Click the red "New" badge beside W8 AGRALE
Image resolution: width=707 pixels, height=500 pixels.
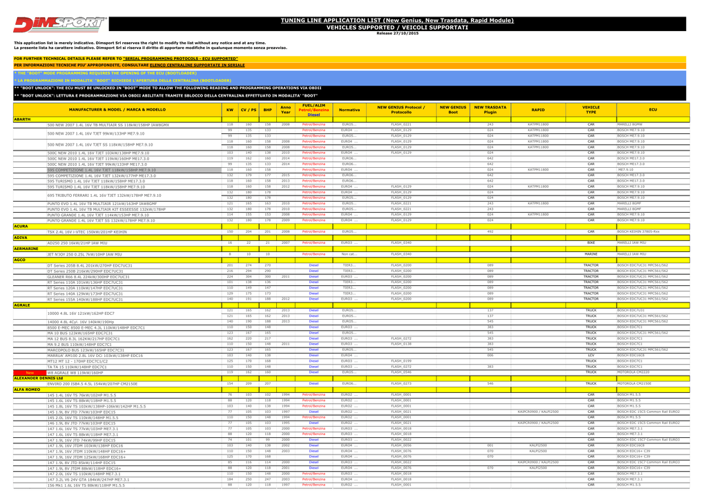(x=30, y=373)
